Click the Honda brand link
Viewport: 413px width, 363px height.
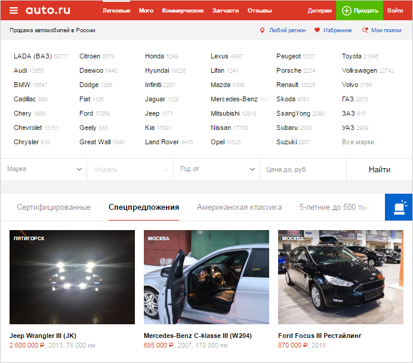[155, 56]
